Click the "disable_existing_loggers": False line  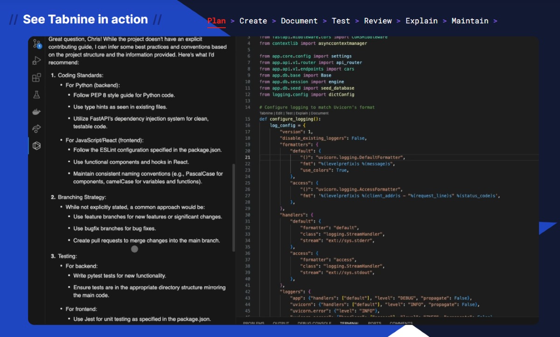tap(323, 138)
